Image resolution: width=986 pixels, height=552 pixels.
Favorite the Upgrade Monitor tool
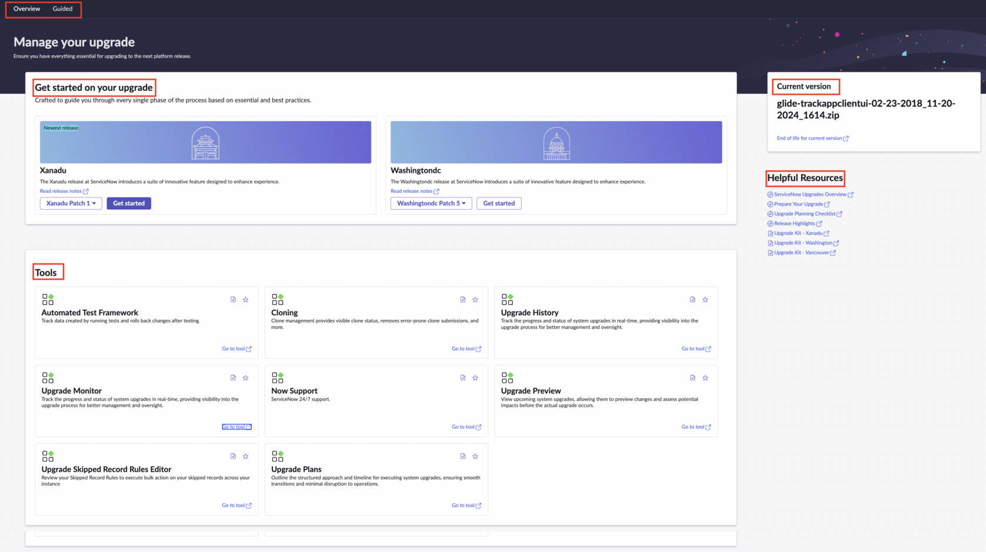(246, 378)
